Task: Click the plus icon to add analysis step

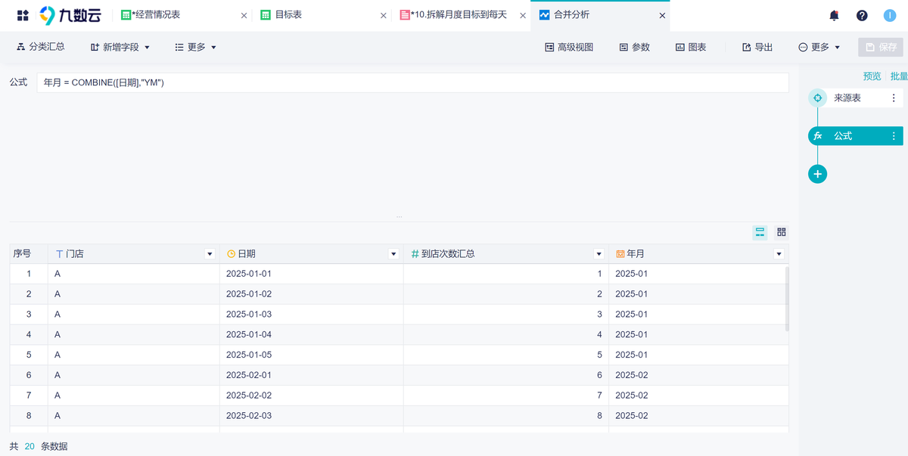Action: (x=817, y=174)
